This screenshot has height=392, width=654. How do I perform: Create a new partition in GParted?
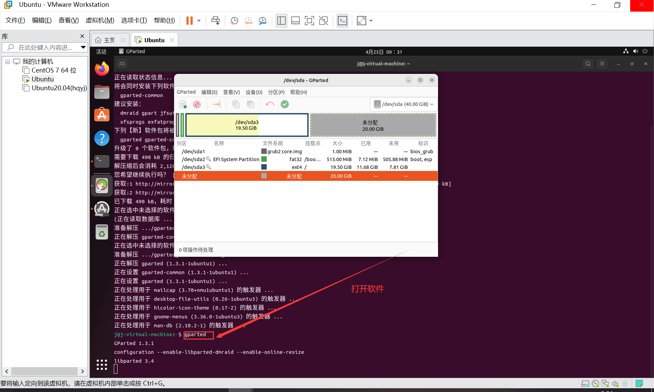click(183, 104)
